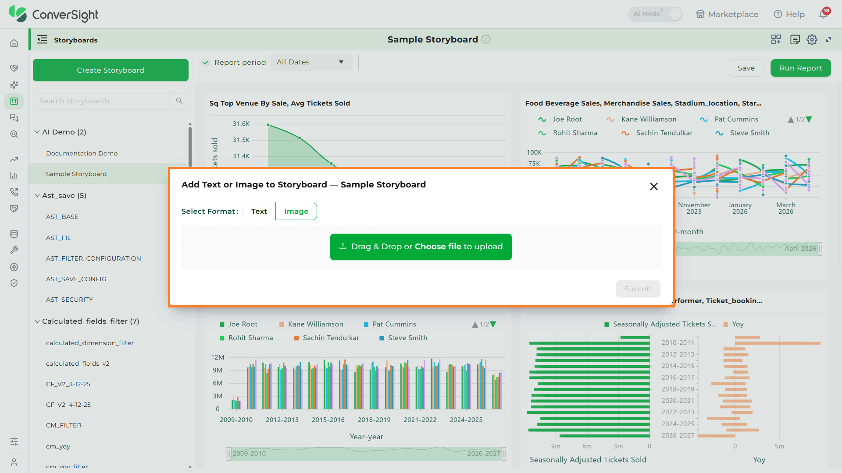This screenshot has width=842, height=473.
Task: Click the Save button
Action: (746, 68)
